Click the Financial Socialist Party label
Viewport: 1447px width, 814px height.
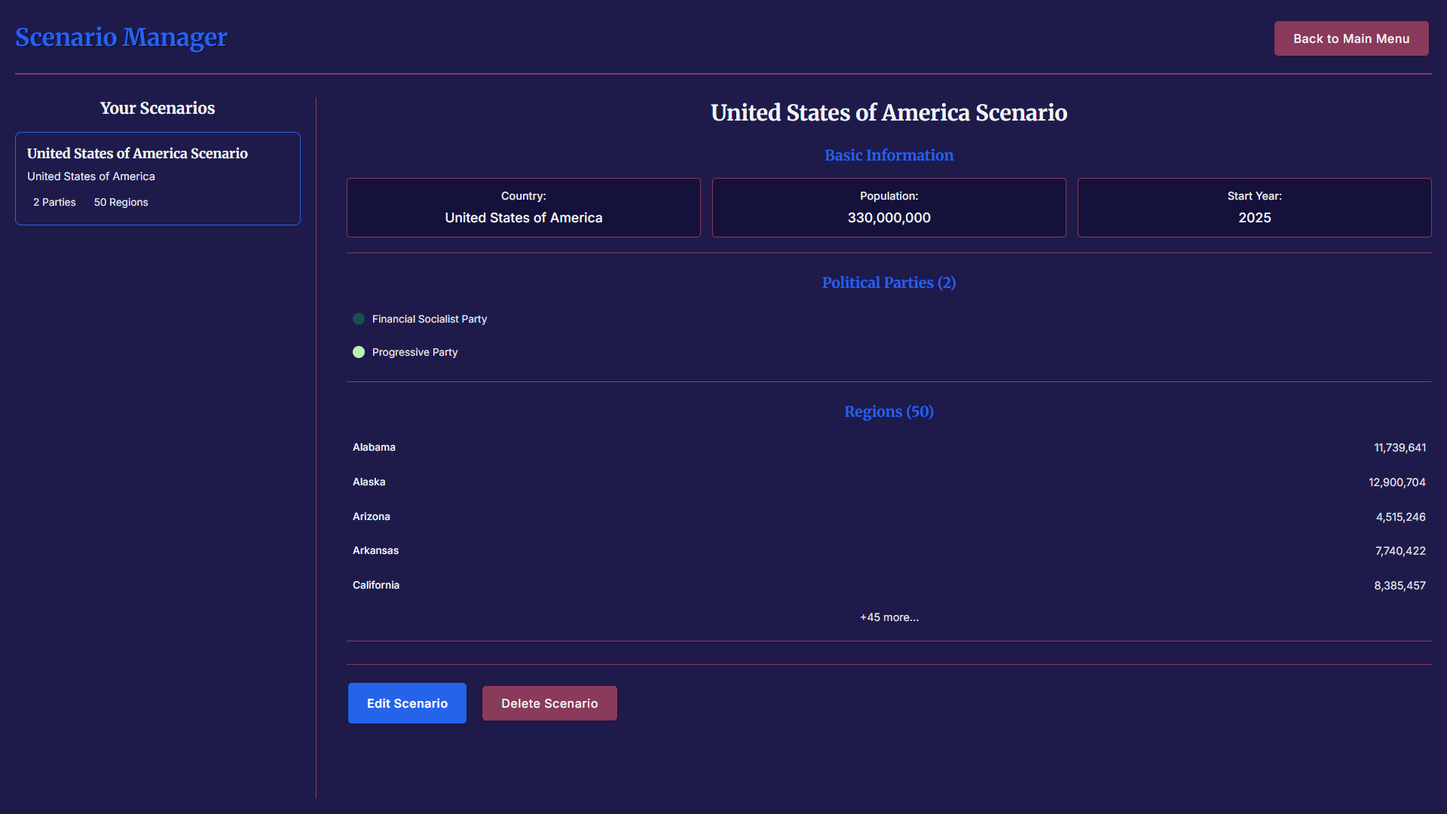[x=429, y=319]
